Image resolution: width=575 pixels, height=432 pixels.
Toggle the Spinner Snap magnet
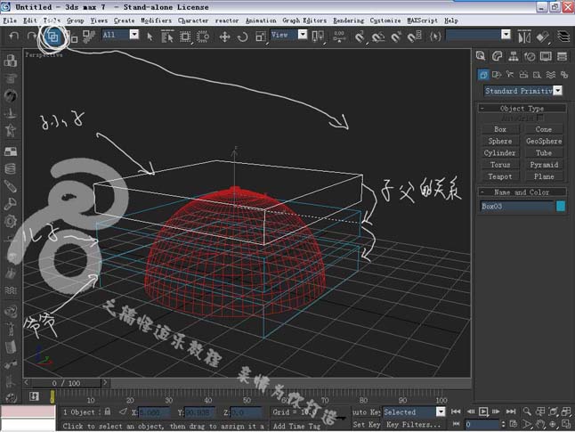click(415, 37)
